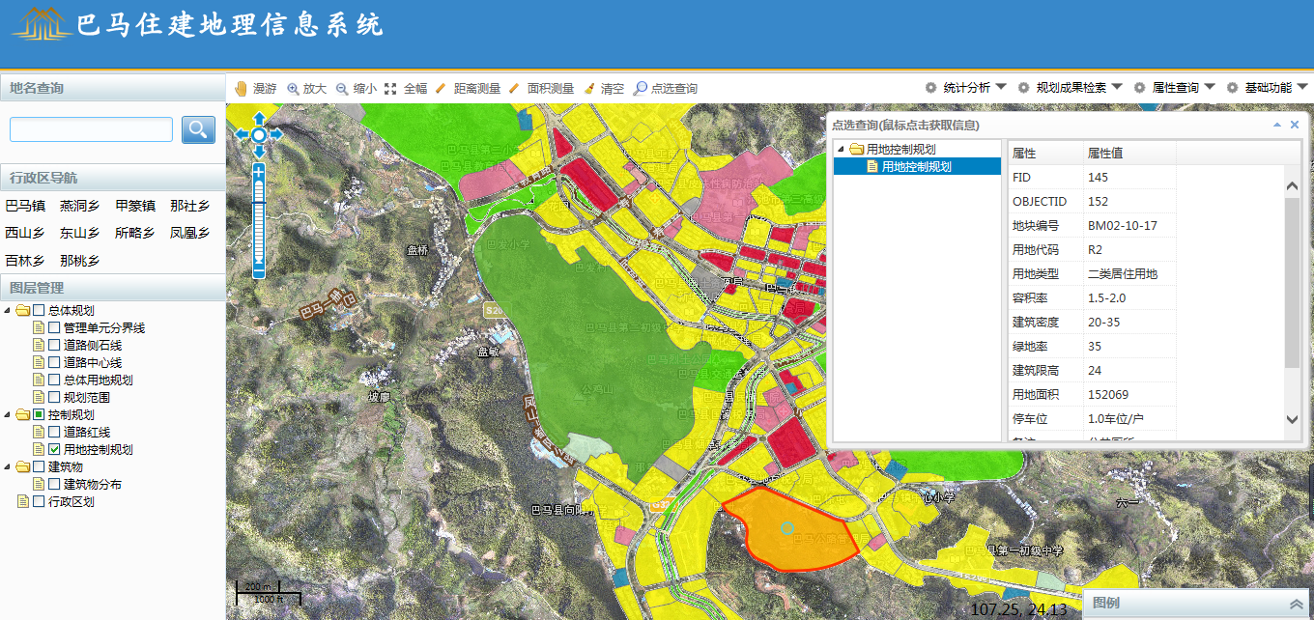This screenshot has width=1314, height=620.
Task: Start the 面积测量 area measure tool
Action: coord(541,89)
